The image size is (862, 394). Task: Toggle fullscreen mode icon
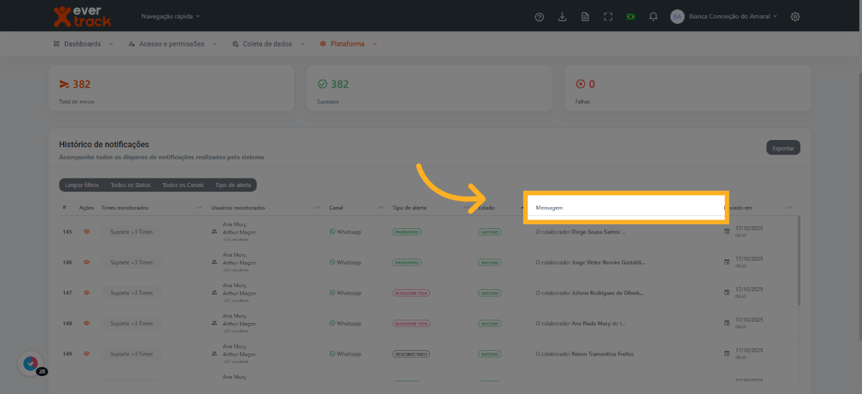click(x=608, y=17)
